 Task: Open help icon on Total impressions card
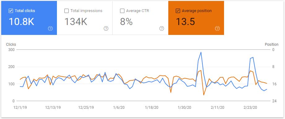106,28
